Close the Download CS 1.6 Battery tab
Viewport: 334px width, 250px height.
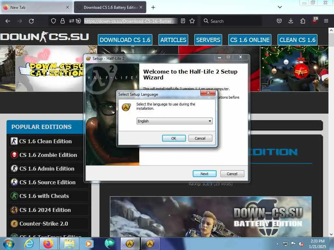click(x=141, y=7)
